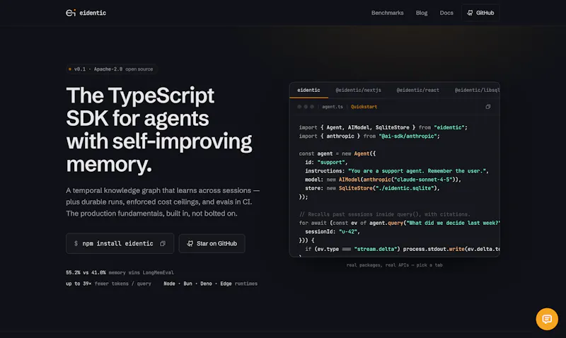Click the eidentic brand name in header
This screenshot has width=566, height=338.
pyautogui.click(x=93, y=13)
